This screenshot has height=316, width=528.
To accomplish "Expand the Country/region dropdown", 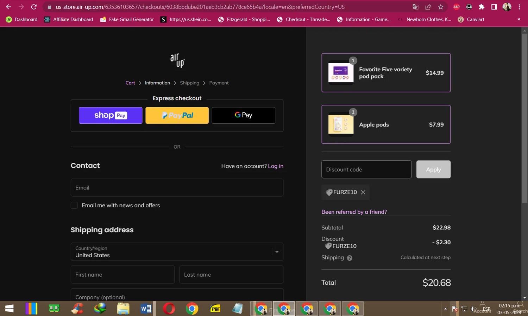I will click(x=177, y=252).
